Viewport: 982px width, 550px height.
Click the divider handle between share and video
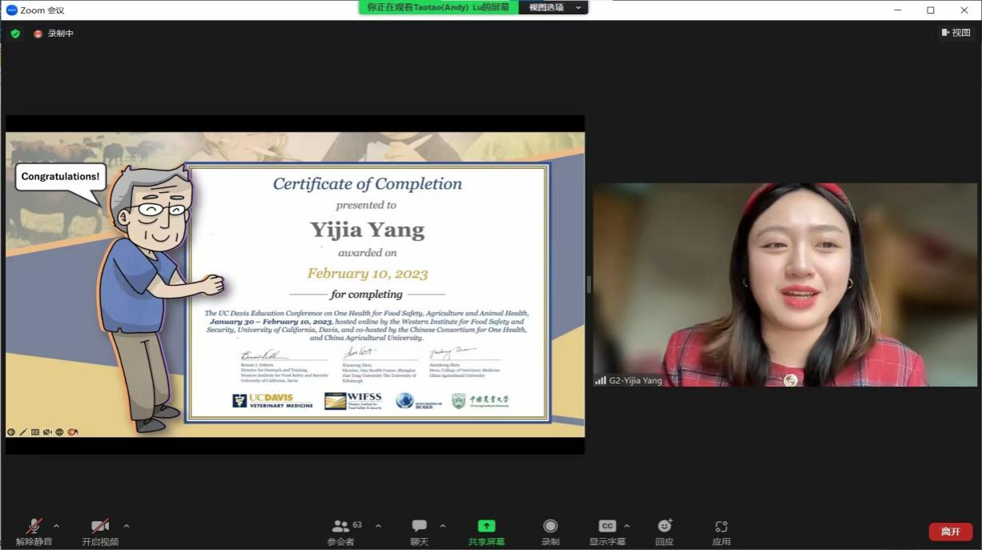[x=589, y=284]
